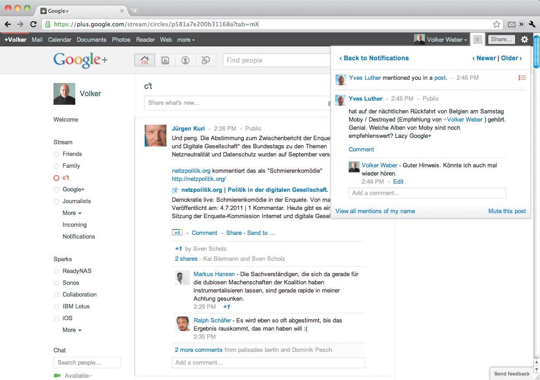The width and height of the screenshot is (540, 380).
Task: Click the browser address bar
Action: 272,24
